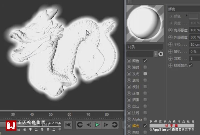Click the 外部强度 value field 500 %
This screenshot has width=200, height=135.
click(194, 37)
